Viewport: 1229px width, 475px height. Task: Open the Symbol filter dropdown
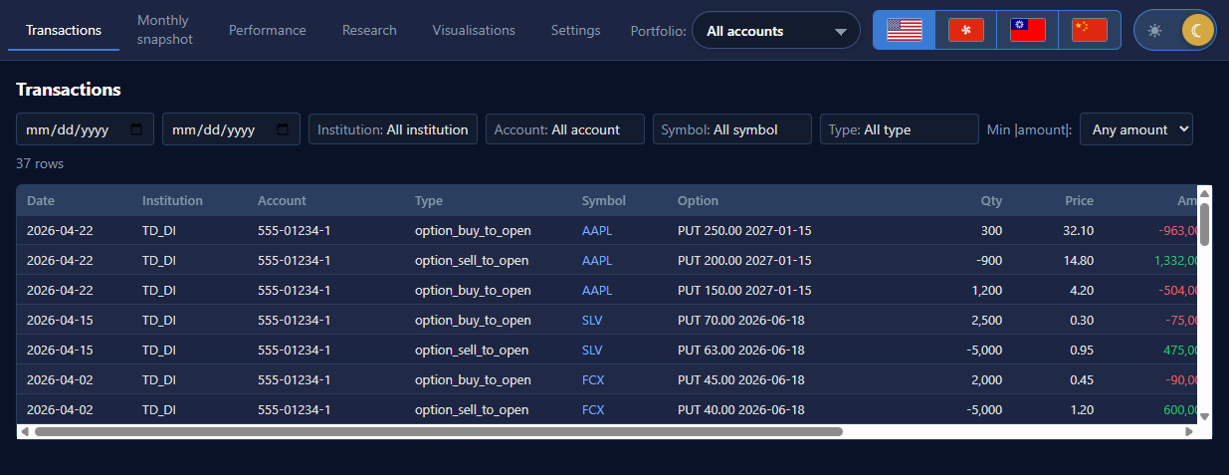tap(732, 129)
